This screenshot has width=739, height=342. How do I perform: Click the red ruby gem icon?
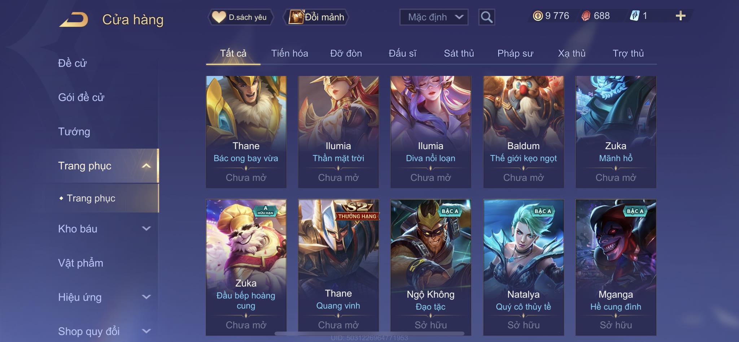click(x=586, y=16)
